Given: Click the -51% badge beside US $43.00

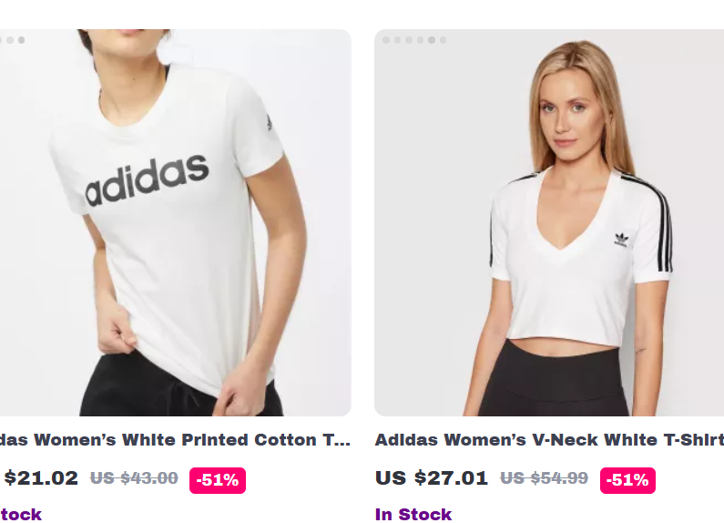Looking at the screenshot, I should click(218, 480).
